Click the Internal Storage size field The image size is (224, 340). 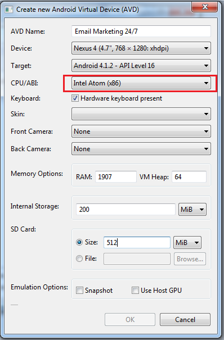click(x=126, y=209)
